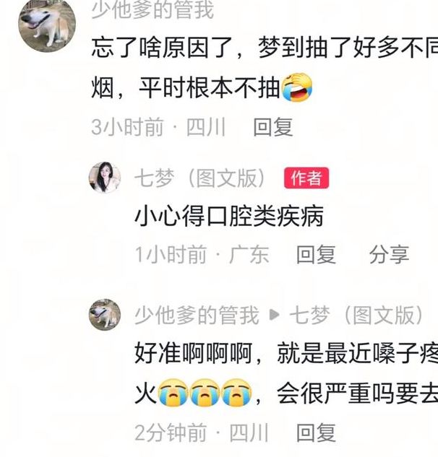Tap the first crying emoji after 火
The image size is (438, 457).
pyautogui.click(x=173, y=393)
